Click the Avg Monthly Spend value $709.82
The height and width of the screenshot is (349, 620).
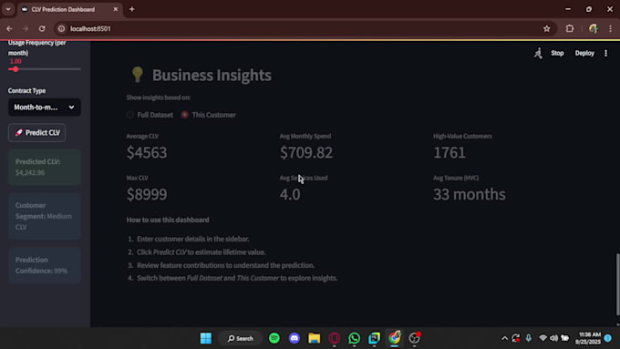[306, 152]
